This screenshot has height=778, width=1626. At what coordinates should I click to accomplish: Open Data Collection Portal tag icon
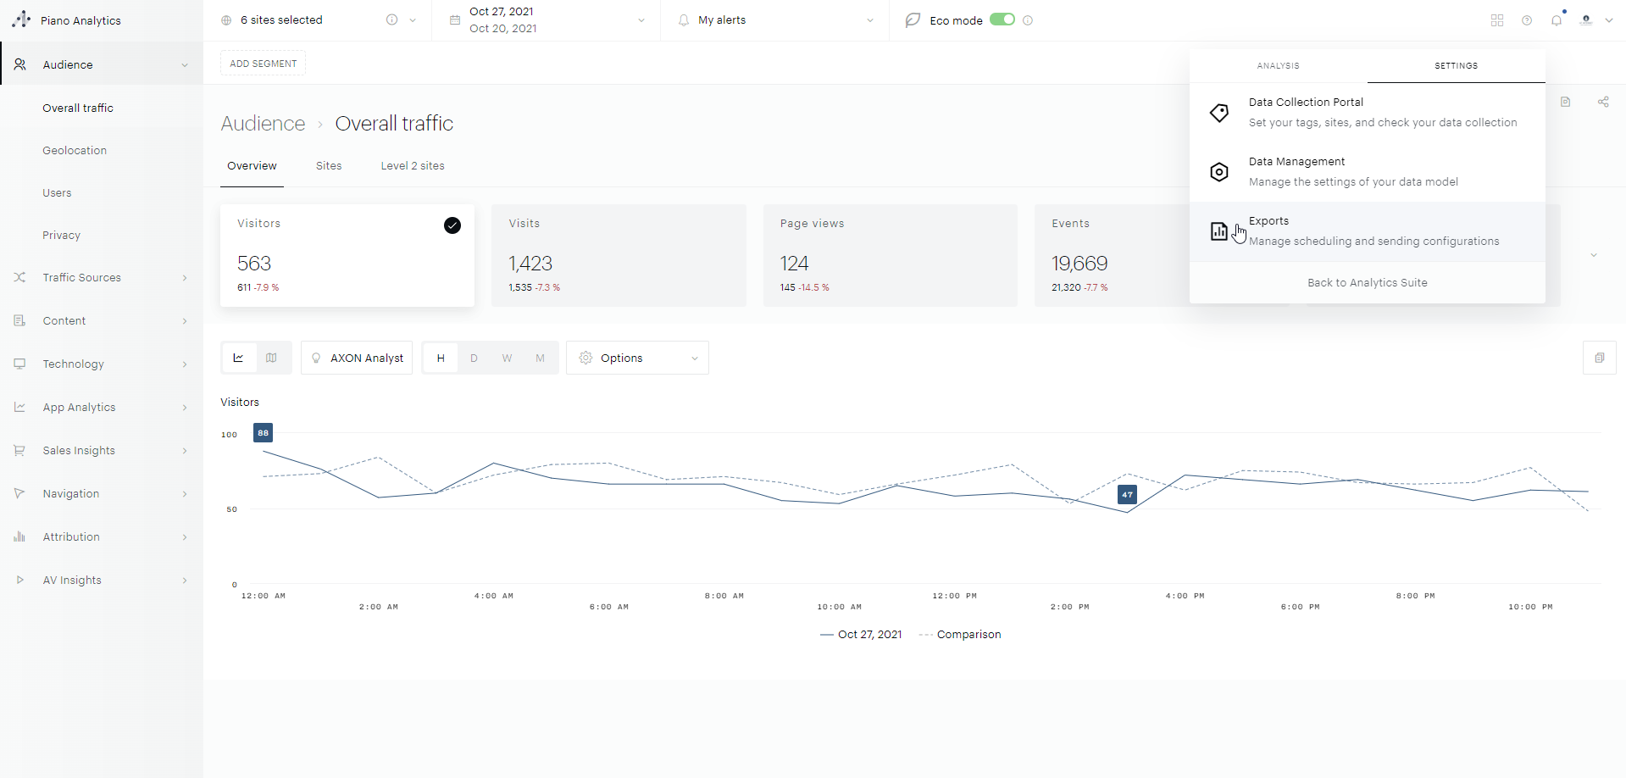[1219, 113]
